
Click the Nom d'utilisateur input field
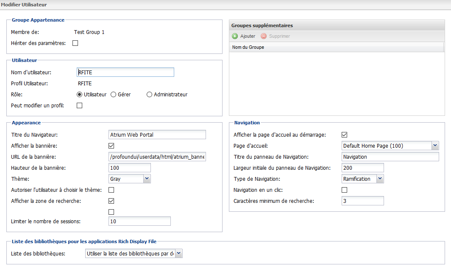click(x=125, y=72)
